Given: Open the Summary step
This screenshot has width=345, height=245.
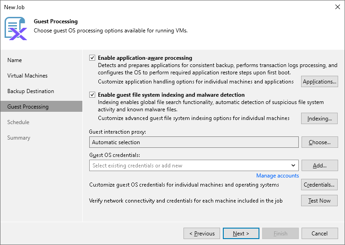Looking at the screenshot, I should (19, 138).
